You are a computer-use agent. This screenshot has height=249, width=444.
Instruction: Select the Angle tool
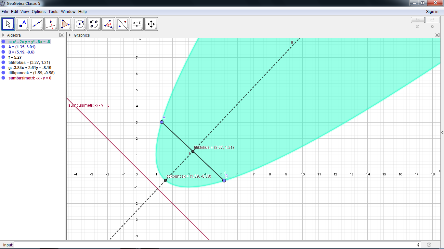(x=108, y=24)
